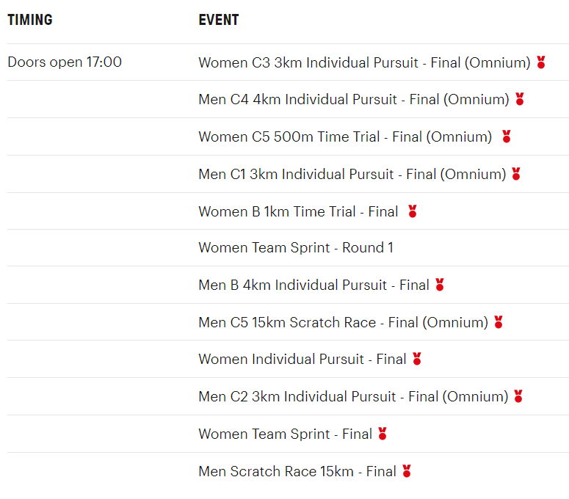The width and height of the screenshot is (569, 499).
Task: Click Women C3 3km Individual Pursuit event text
Action: click(x=364, y=62)
